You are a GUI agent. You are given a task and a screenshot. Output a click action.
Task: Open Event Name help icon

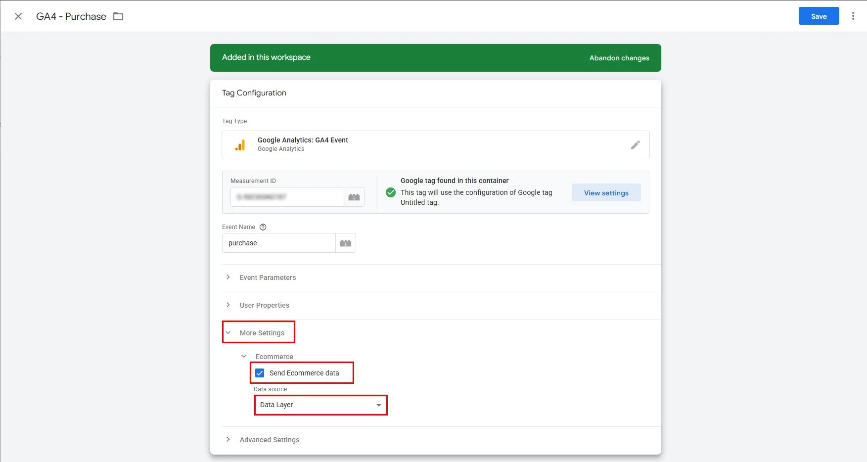(x=263, y=227)
